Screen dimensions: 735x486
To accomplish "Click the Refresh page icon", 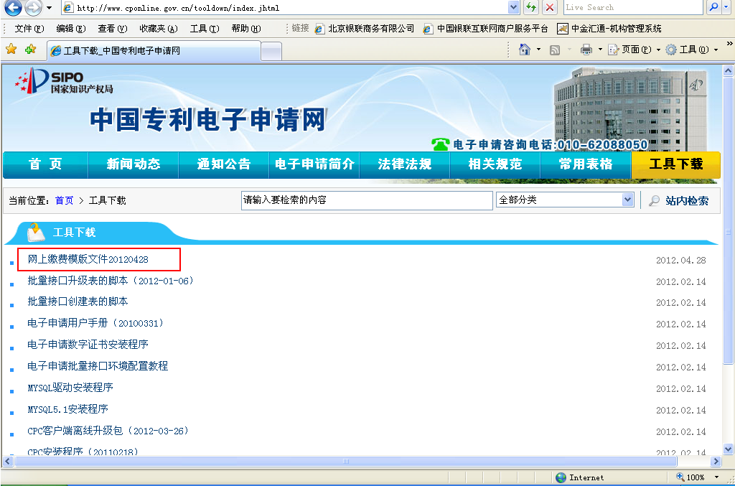I will coord(531,7).
